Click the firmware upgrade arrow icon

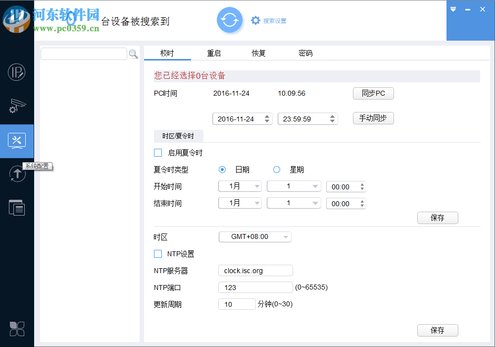coord(17,173)
